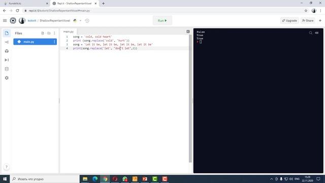Viewport: 325px width, 183px height.
Task: Switch to the main.py editor tab
Action: tap(69, 32)
